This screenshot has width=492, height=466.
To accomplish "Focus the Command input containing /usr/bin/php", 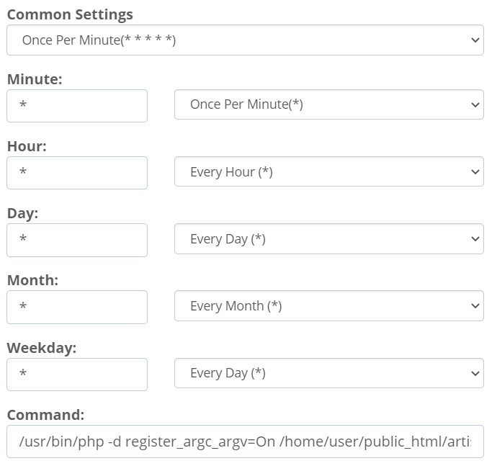I will 245,442.
